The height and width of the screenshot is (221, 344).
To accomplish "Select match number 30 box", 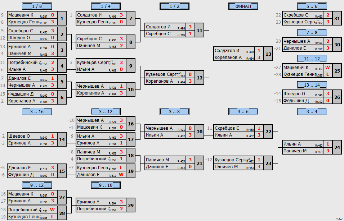I will point(337,45).
